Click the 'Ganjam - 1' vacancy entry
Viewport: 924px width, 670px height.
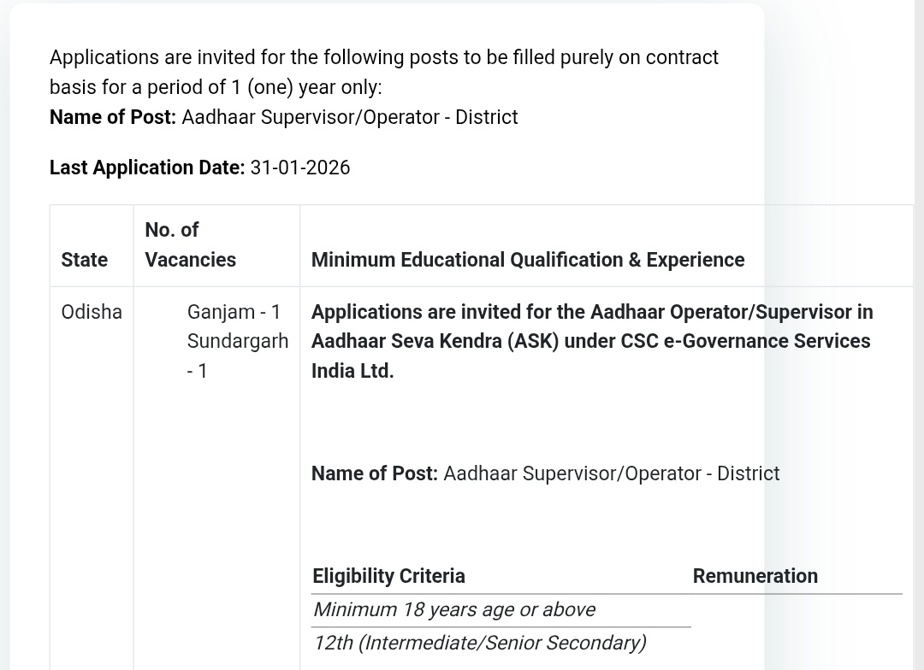click(x=234, y=312)
